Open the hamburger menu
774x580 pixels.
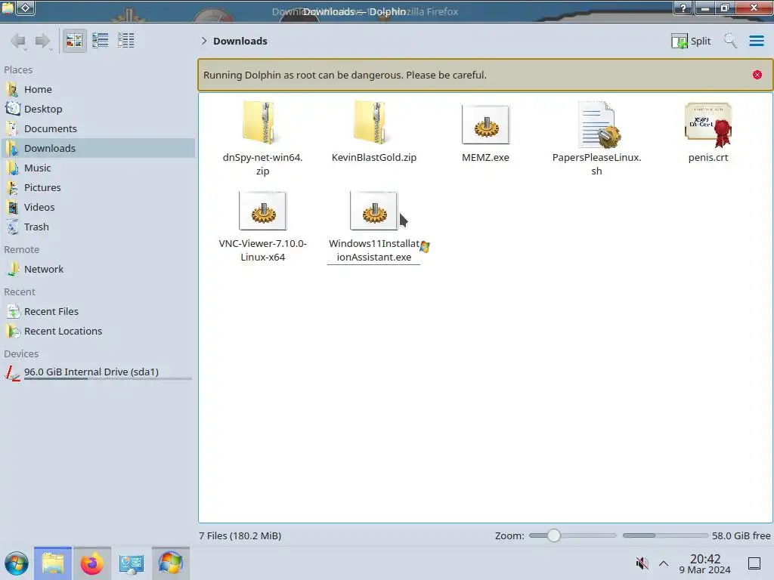coord(756,41)
